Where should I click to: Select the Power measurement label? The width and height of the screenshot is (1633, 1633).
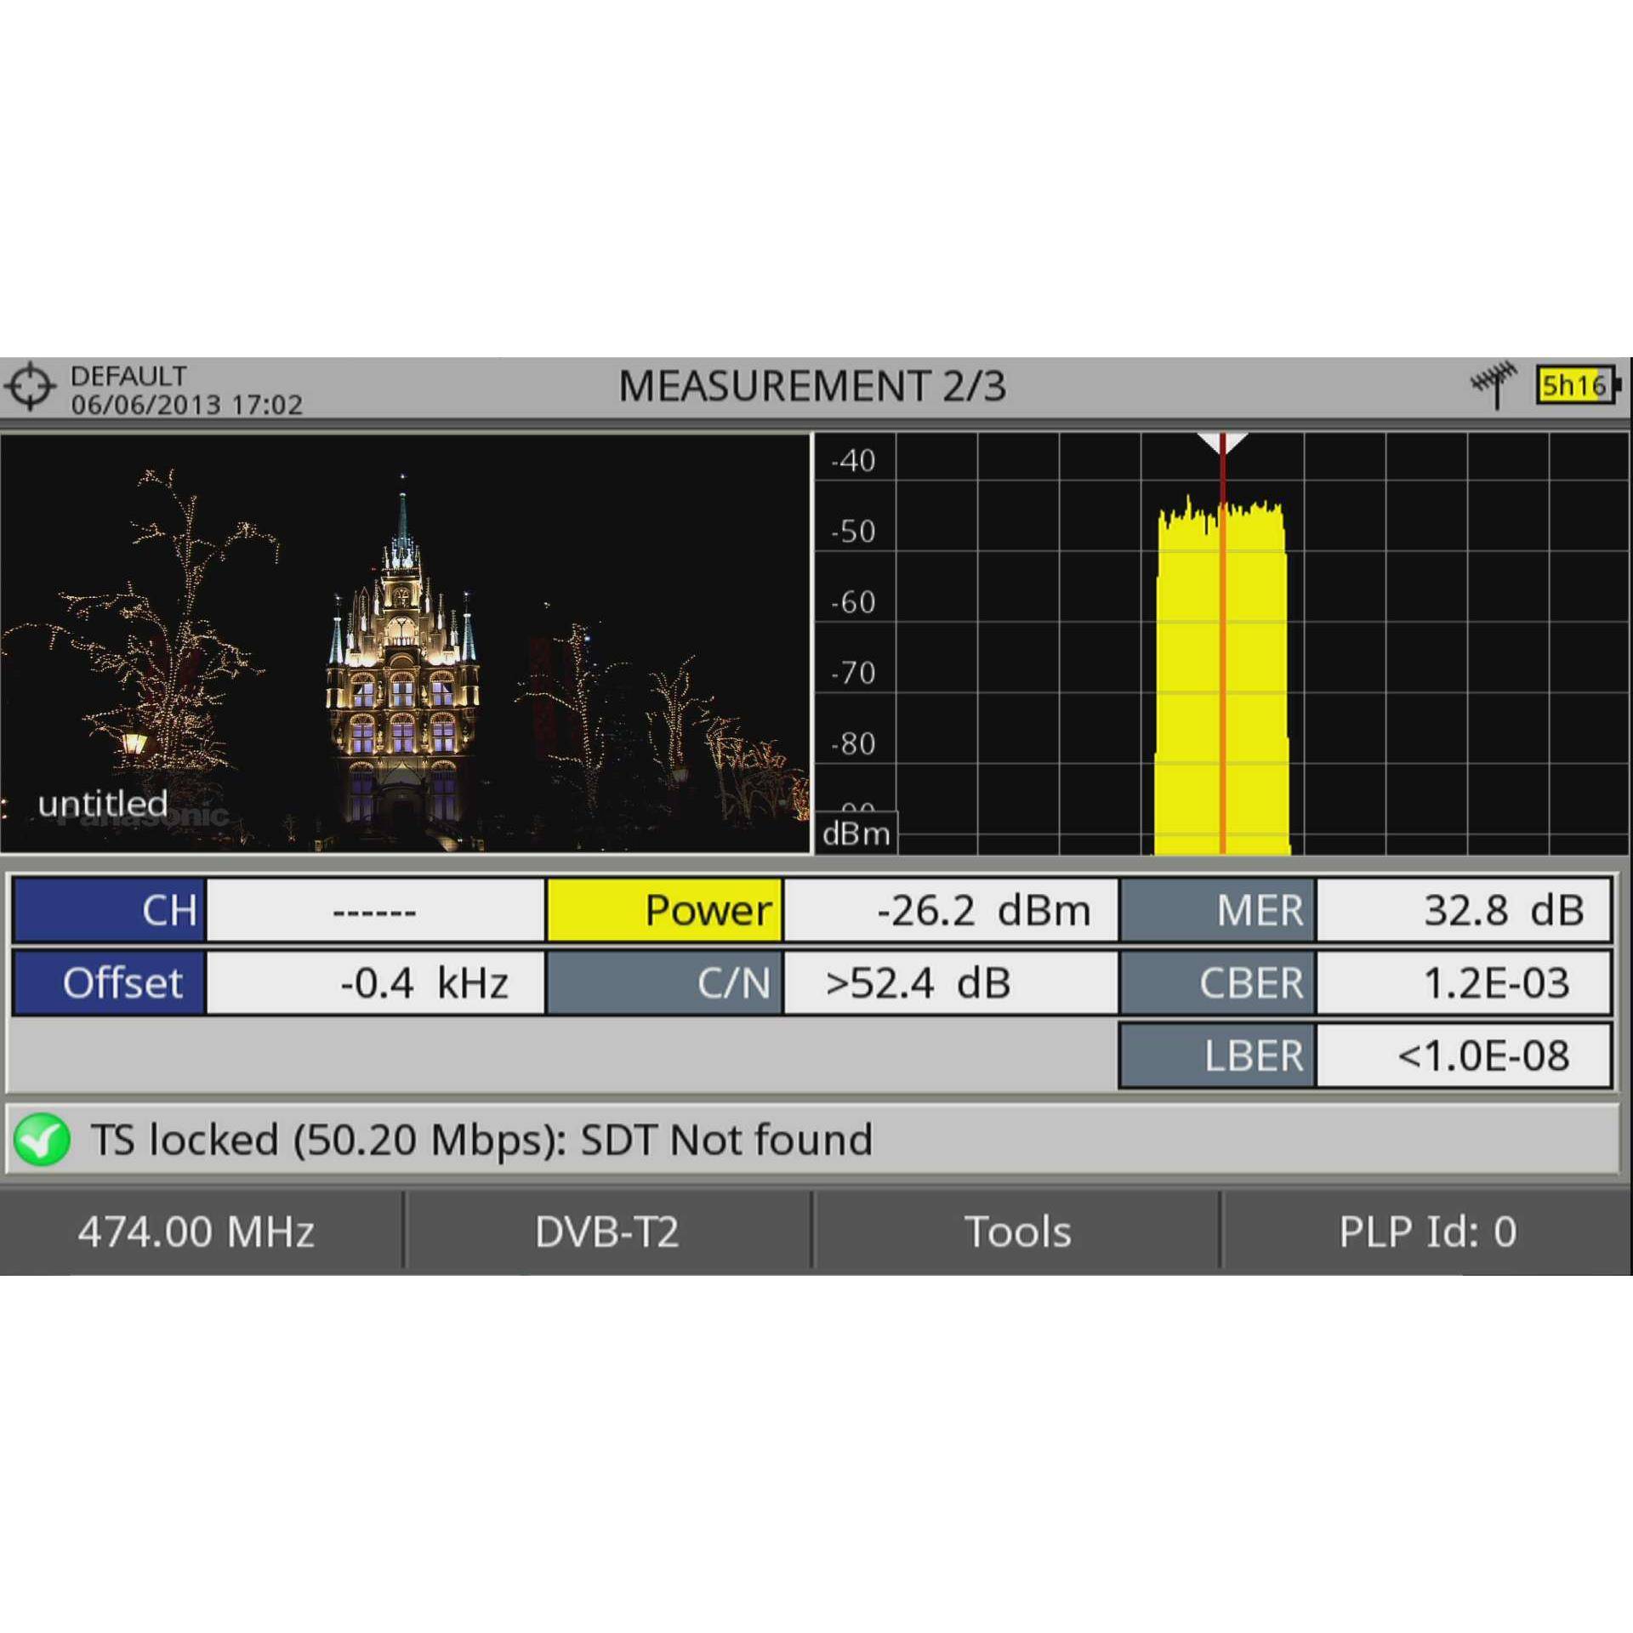664,910
